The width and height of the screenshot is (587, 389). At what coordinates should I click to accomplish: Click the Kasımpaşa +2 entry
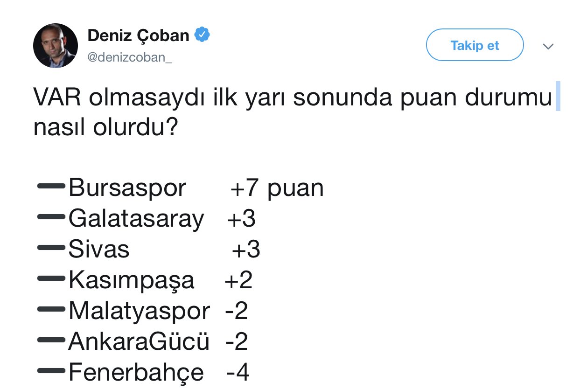[161, 280]
